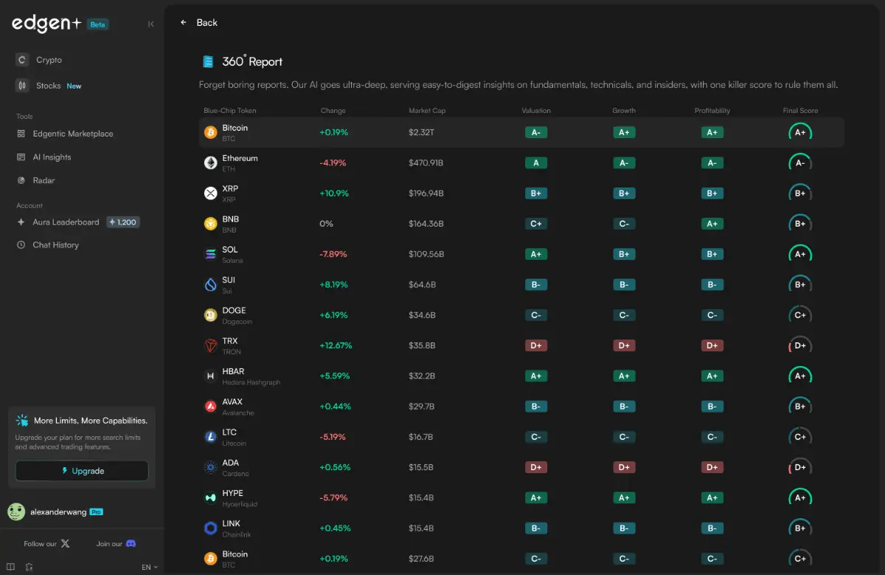Screen dimensions: 885x575
Task: Open Chat History
Action: click(55, 245)
